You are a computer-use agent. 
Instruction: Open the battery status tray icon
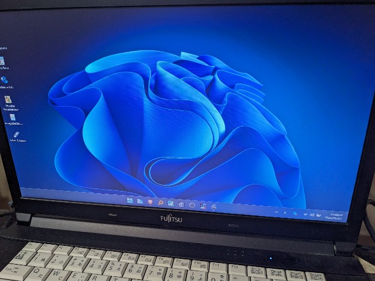[318, 215]
